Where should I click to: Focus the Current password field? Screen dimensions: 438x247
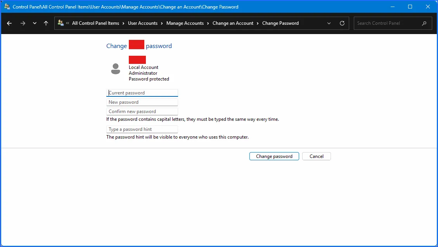tap(142, 93)
